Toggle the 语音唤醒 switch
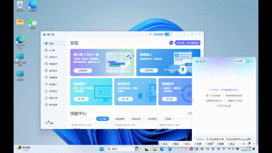The height and width of the screenshot is (153, 272). (168, 34)
